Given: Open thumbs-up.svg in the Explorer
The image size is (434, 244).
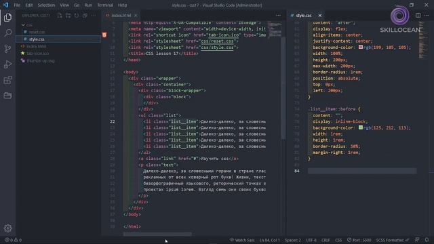Looking at the screenshot, I should pos(41,60).
